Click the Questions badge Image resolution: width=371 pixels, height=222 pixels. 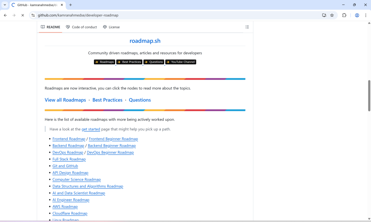pos(154,62)
